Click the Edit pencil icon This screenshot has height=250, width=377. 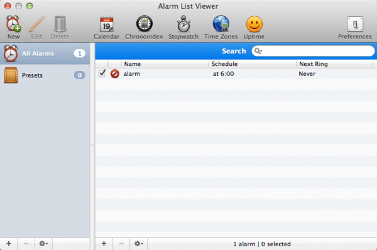pos(37,24)
